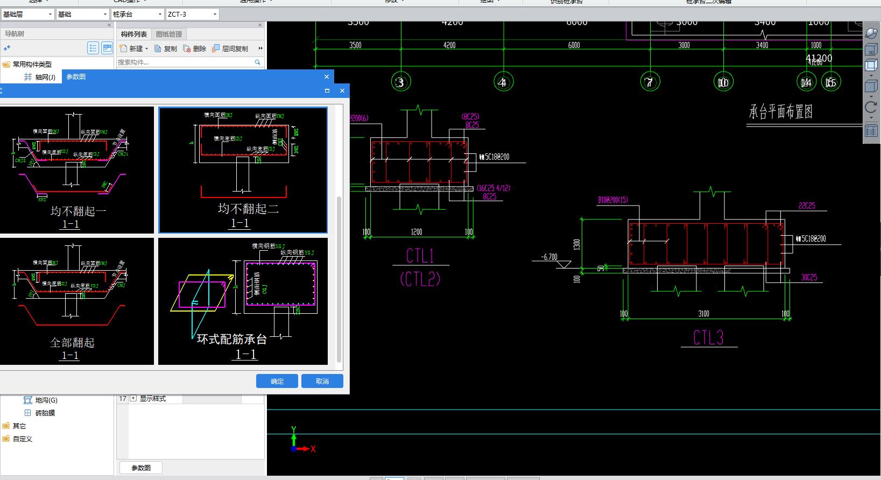Expand the 其它 folder
The image size is (881, 480).
[6, 426]
